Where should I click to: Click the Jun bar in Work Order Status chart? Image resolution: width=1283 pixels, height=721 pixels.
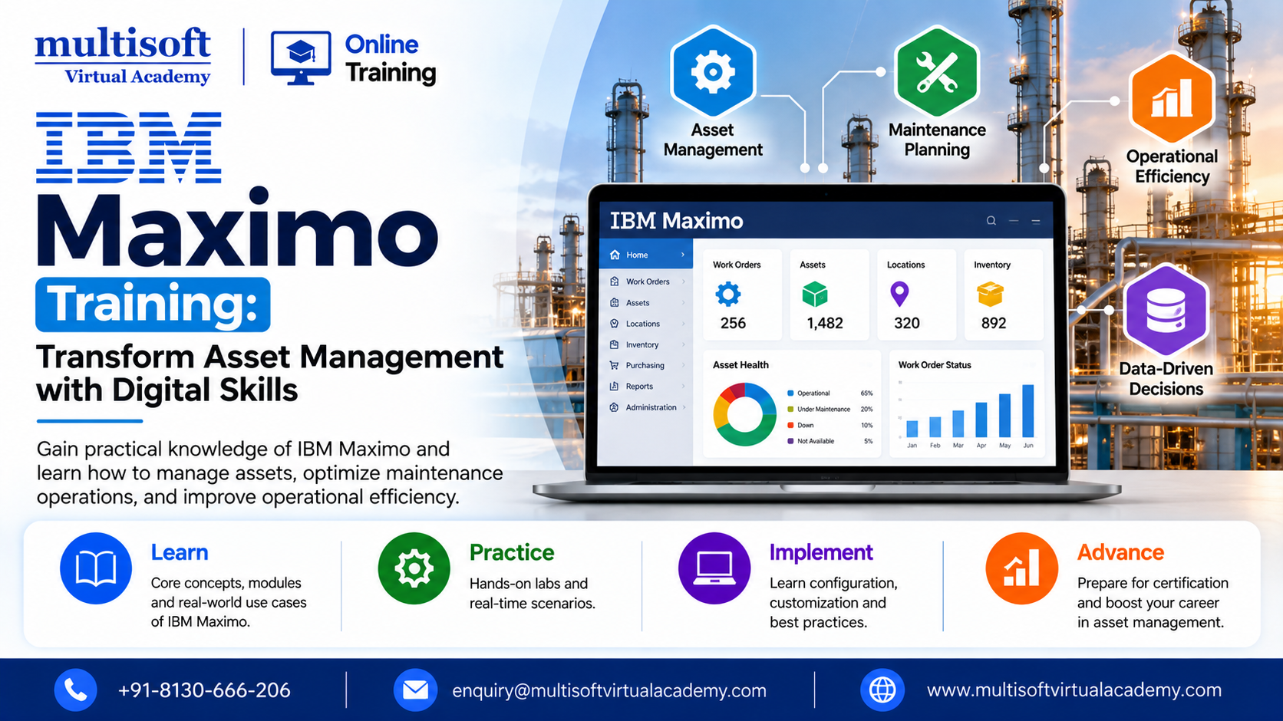coord(1028,411)
